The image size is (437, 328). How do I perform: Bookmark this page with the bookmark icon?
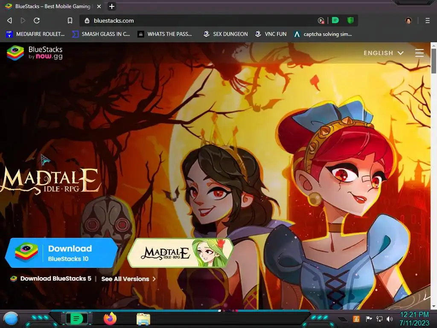70,20
